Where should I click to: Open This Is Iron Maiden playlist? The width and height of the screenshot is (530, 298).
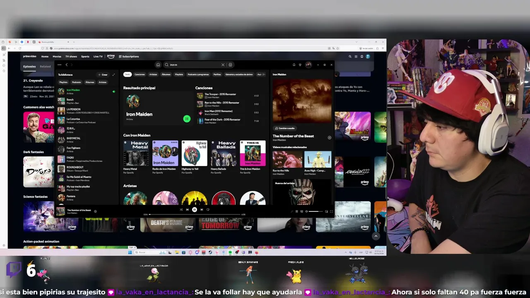coord(253,157)
